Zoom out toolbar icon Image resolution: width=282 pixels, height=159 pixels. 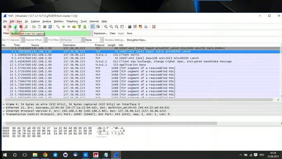point(111,27)
